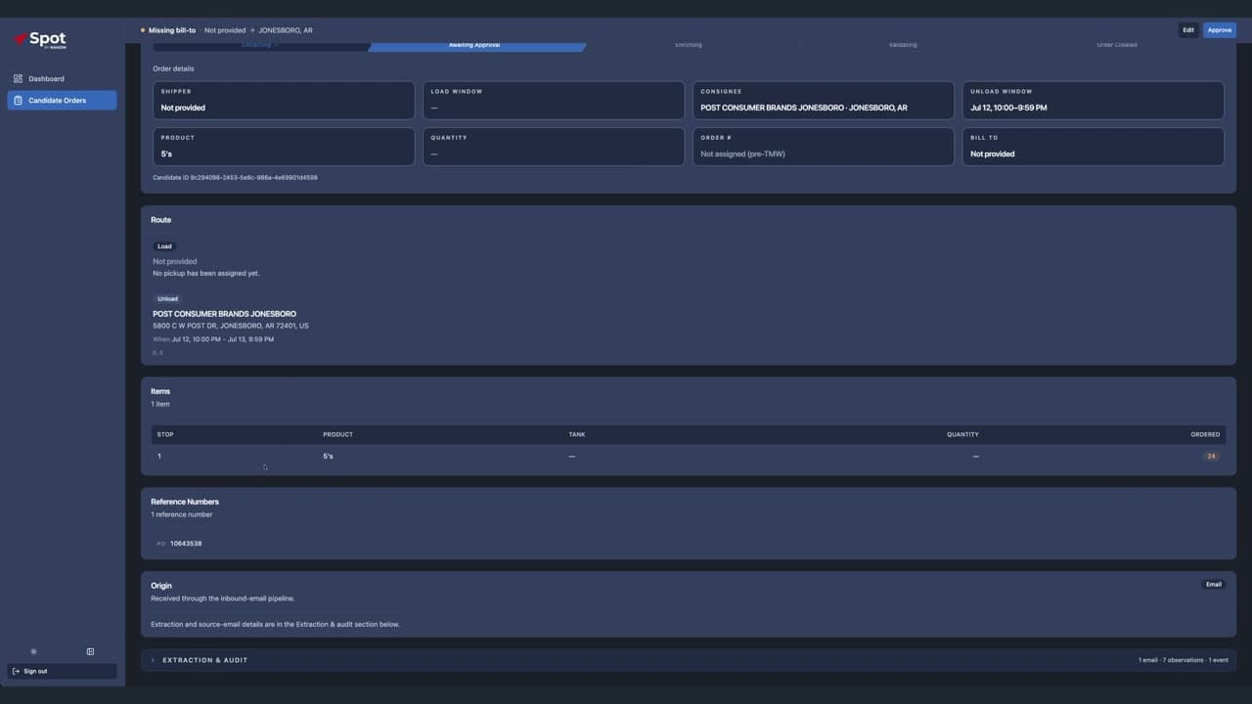This screenshot has height=704, width=1252.
Task: Click the JONESBORO, AR route header text
Action: [x=286, y=30]
